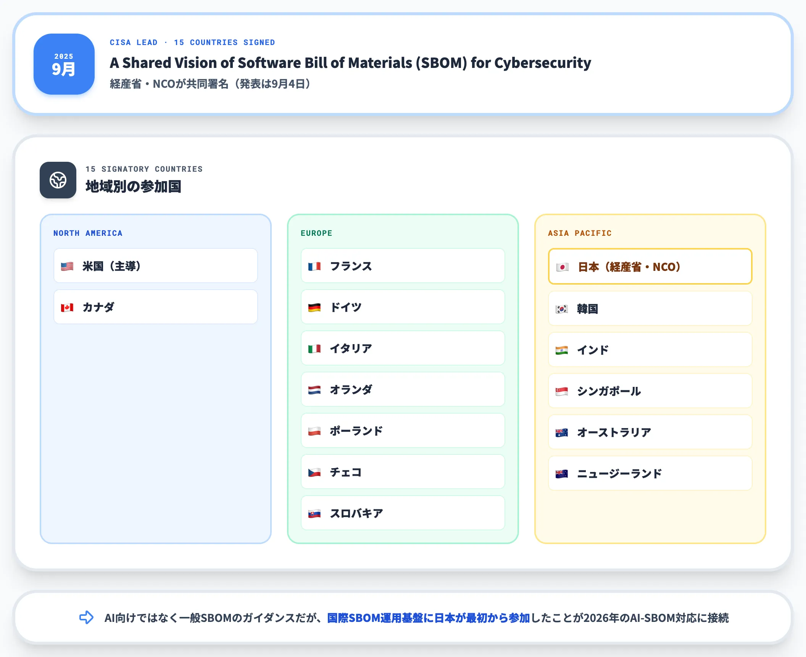This screenshot has width=806, height=657.
Task: Click the India flag next to インド
Action: pos(562,350)
